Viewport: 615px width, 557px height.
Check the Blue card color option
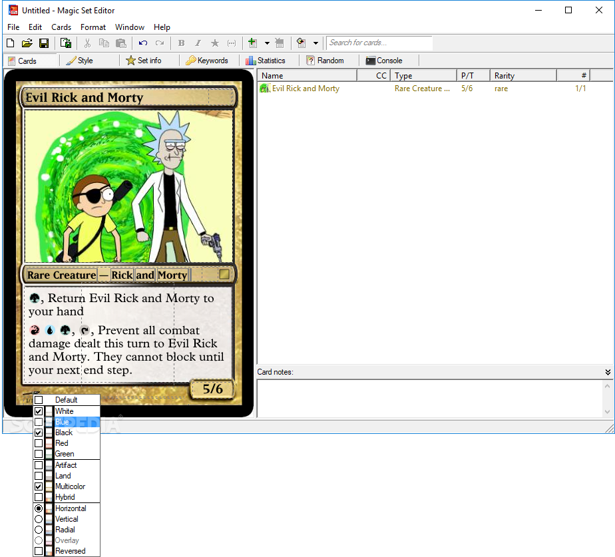(x=39, y=422)
